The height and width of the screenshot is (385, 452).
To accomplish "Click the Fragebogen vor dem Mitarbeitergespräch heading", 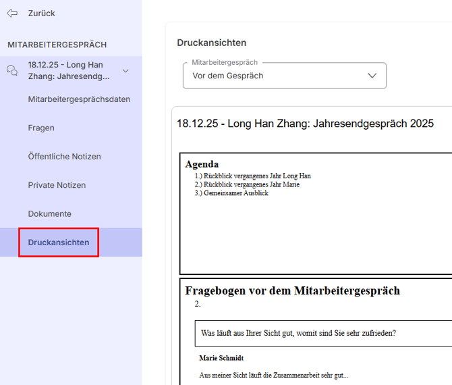I will point(292,291).
